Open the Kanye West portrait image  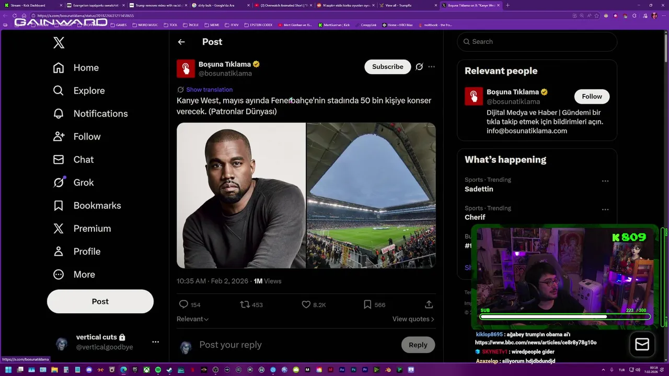(x=241, y=195)
